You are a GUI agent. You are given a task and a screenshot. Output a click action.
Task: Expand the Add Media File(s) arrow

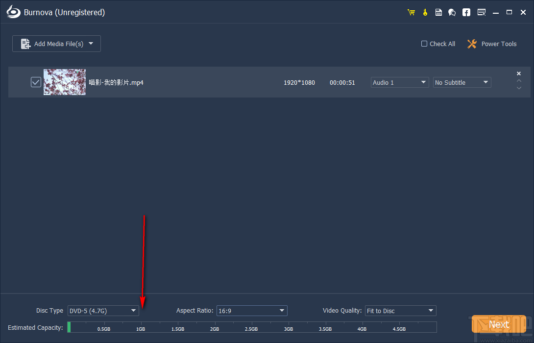click(91, 44)
